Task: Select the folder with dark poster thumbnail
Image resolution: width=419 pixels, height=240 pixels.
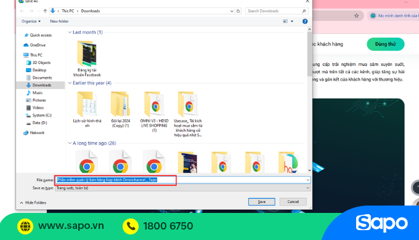Action: tap(188, 162)
